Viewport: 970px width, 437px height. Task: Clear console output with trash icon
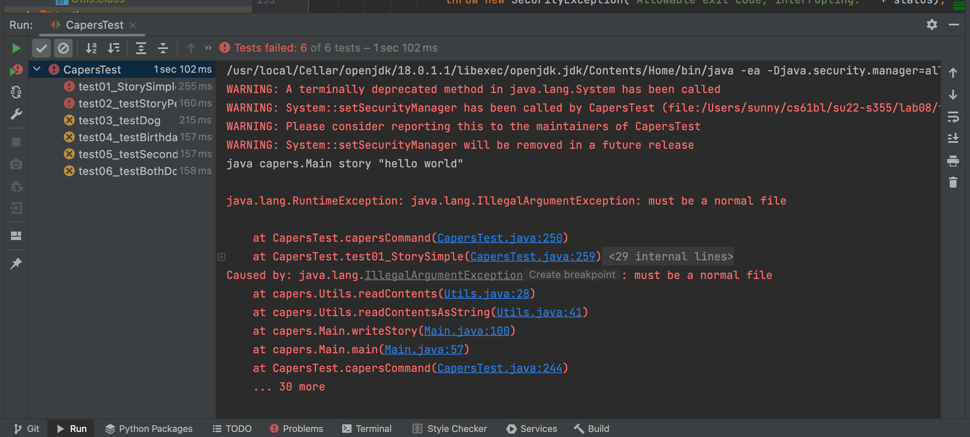[953, 183]
